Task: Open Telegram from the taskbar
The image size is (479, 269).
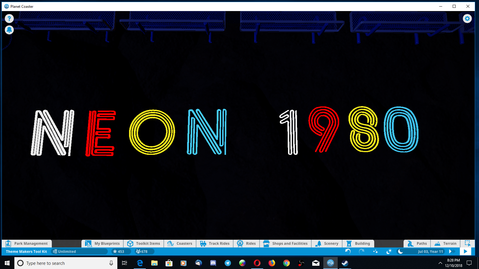Action: point(228,263)
